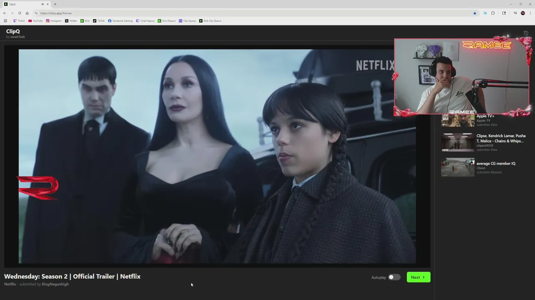Open the Twitch bookmark

tap(19, 21)
